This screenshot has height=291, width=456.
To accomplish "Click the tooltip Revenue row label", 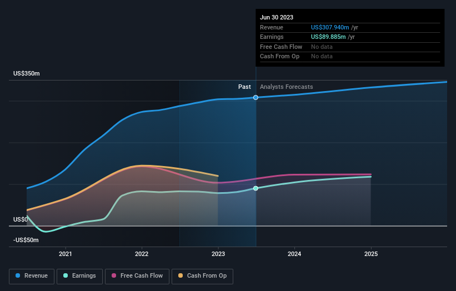I will click(x=272, y=27).
